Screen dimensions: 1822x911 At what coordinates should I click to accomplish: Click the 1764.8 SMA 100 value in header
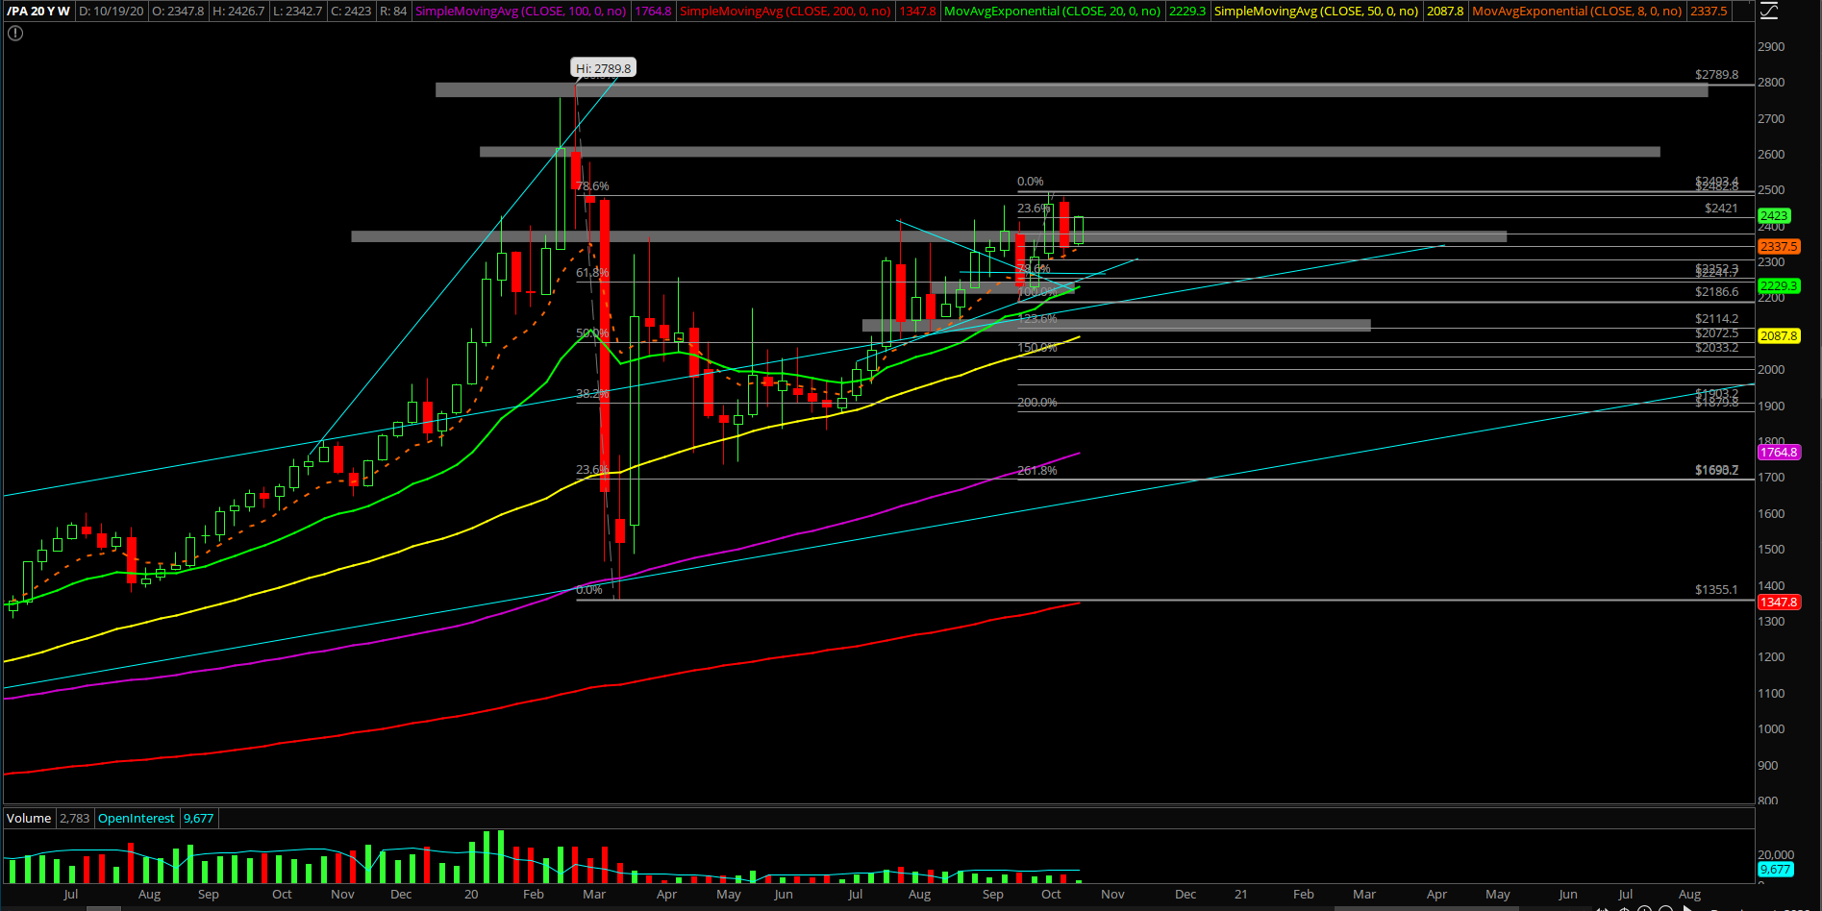[653, 11]
